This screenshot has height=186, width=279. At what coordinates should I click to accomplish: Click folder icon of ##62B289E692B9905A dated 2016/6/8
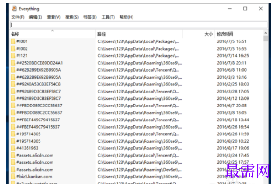(x=13, y=70)
